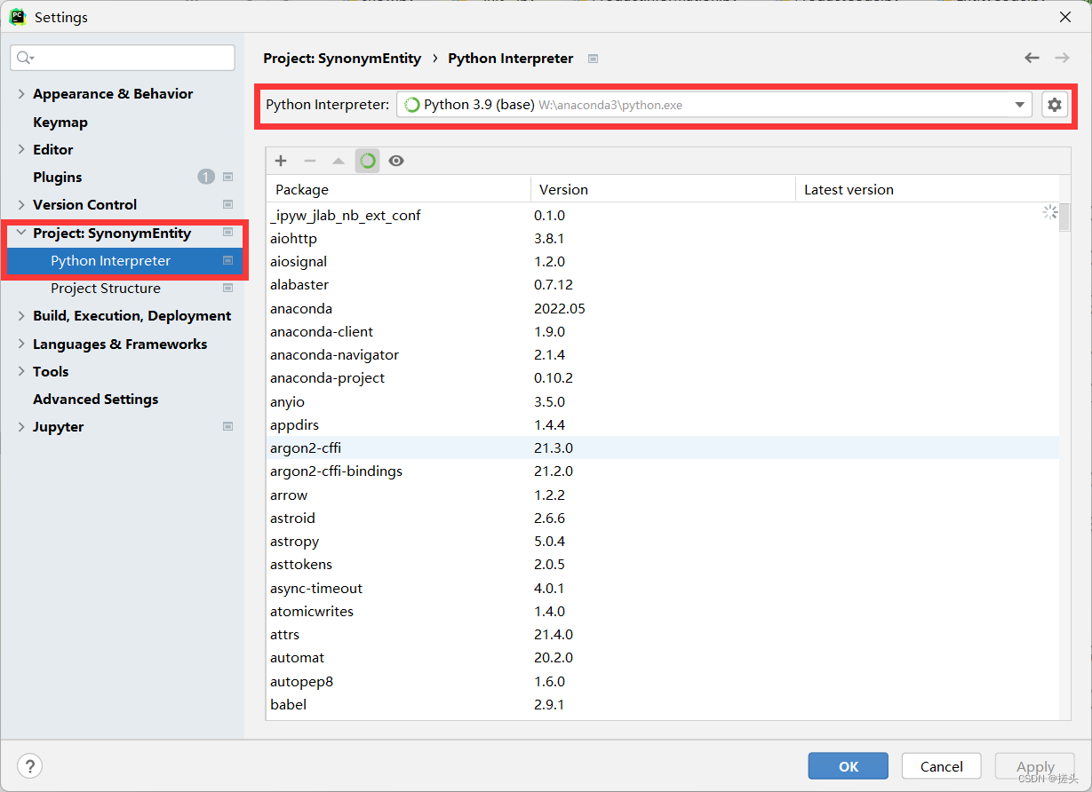Expand the Appearance & Behavior section

(x=20, y=93)
